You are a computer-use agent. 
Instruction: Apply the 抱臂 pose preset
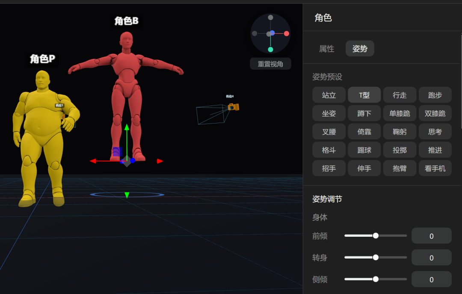400,168
